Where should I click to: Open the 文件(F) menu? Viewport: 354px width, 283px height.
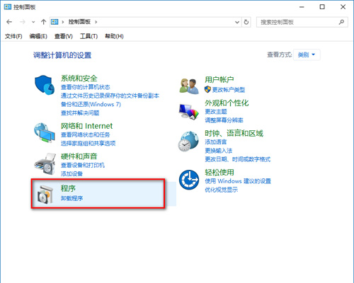coord(13,36)
